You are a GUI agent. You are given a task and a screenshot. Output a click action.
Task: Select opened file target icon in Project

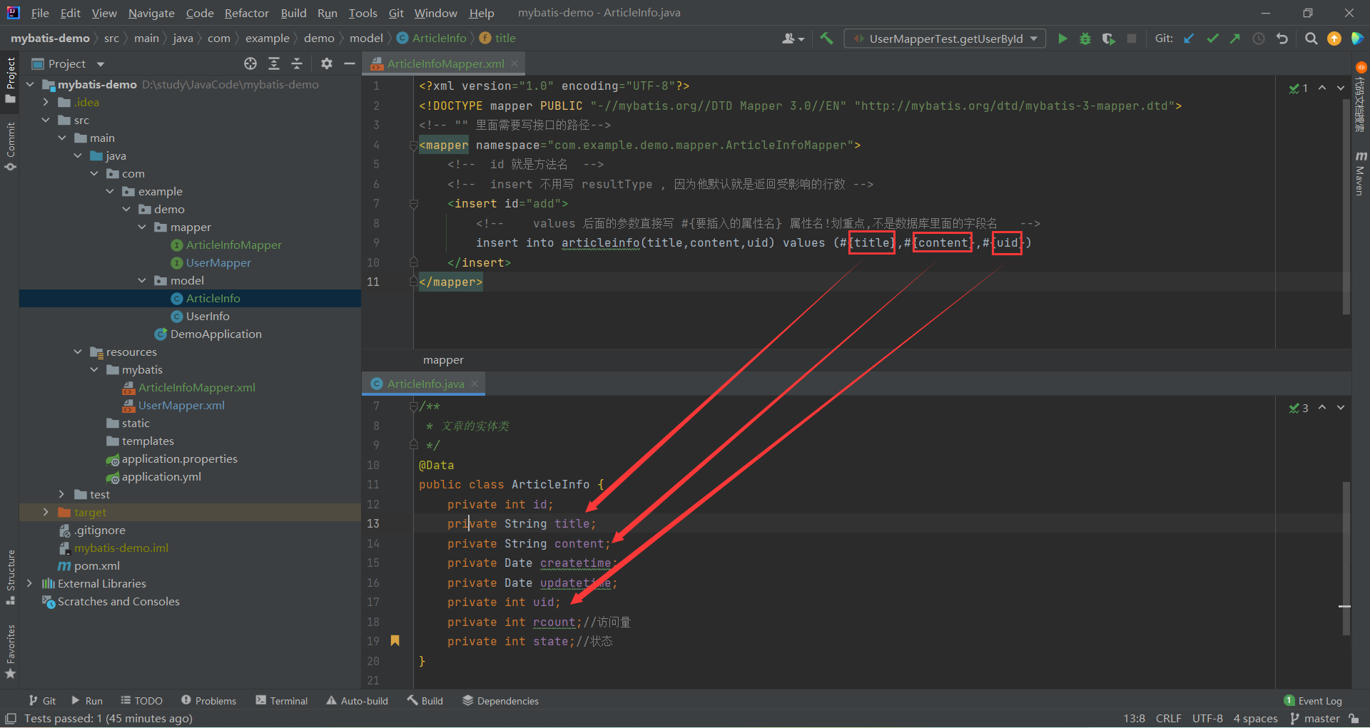point(250,63)
